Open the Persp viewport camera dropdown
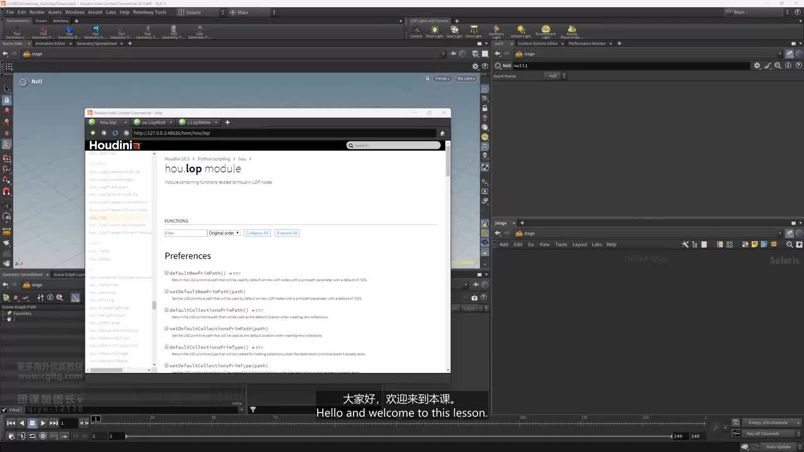 coord(442,78)
